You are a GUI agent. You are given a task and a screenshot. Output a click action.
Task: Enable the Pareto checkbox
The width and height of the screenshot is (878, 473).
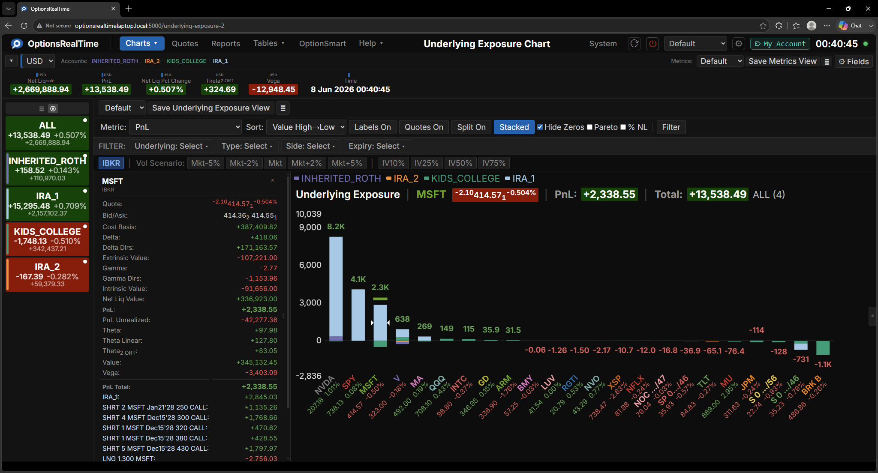[x=590, y=127]
